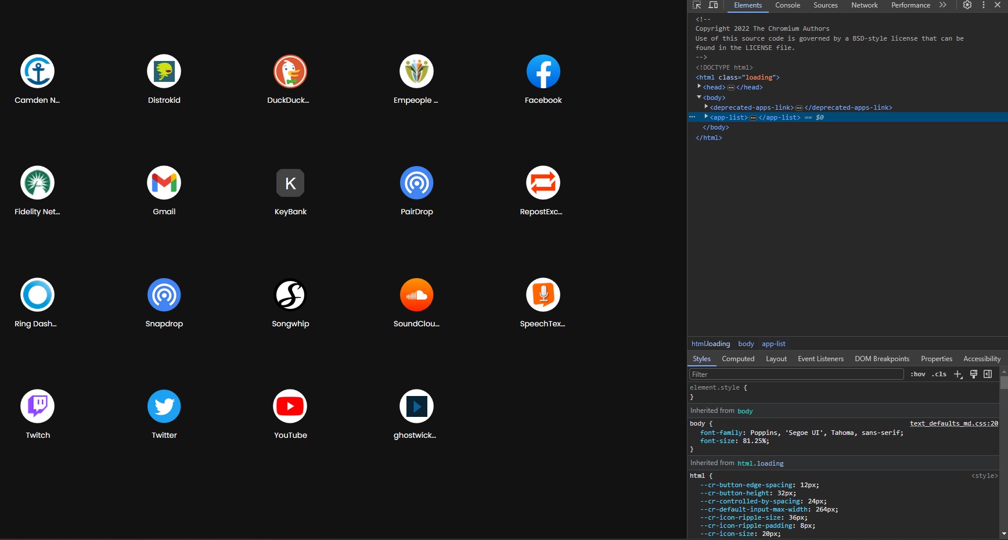Collapse the body element node
Screen dimensions: 1008x540
pos(699,98)
